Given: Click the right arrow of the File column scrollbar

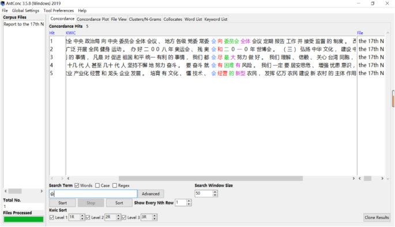Looking at the screenshot, I should coord(382,179).
